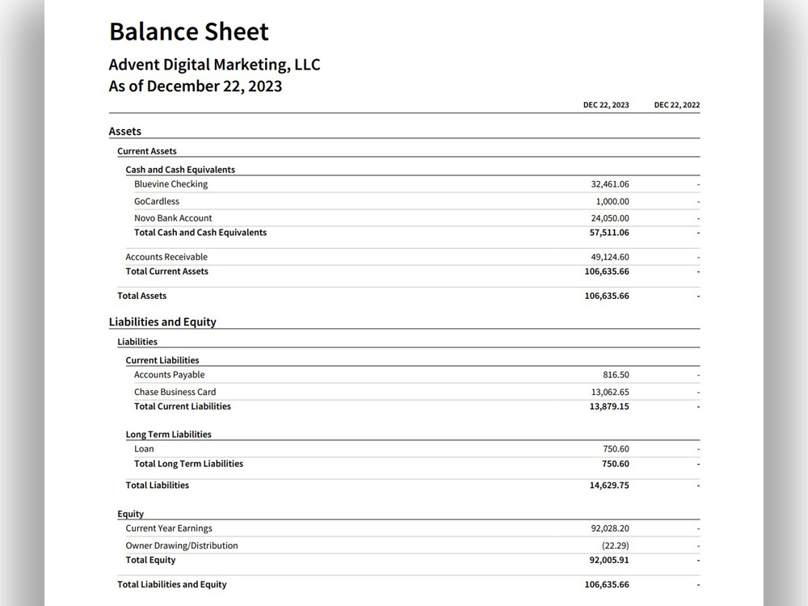Open the GoCardless account line
Image resolution: width=808 pixels, height=606 pixels.
coord(417,201)
